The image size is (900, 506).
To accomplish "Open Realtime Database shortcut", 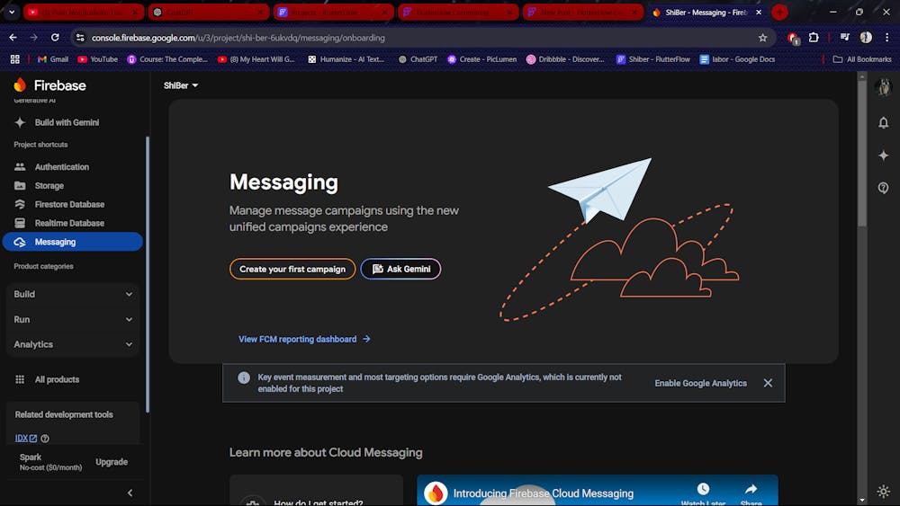I will tap(69, 223).
